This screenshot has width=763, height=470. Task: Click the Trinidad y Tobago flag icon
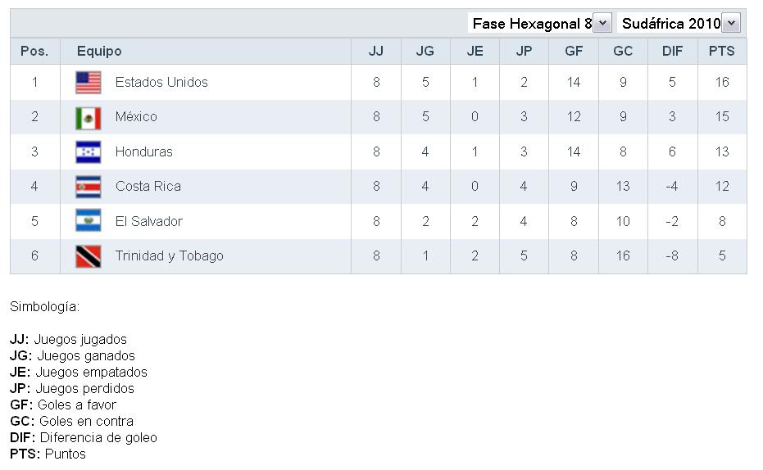[x=89, y=256]
